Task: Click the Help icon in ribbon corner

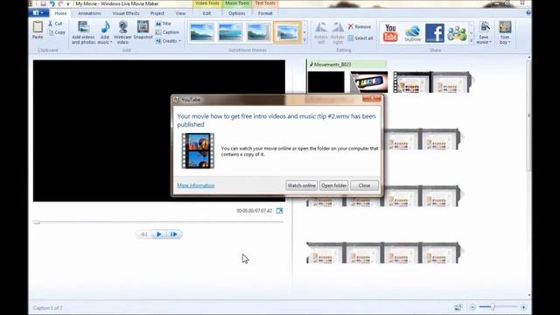Action: [x=528, y=13]
